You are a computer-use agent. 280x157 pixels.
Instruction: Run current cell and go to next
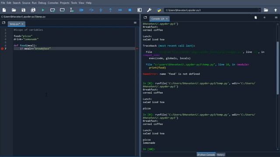point(62,10)
